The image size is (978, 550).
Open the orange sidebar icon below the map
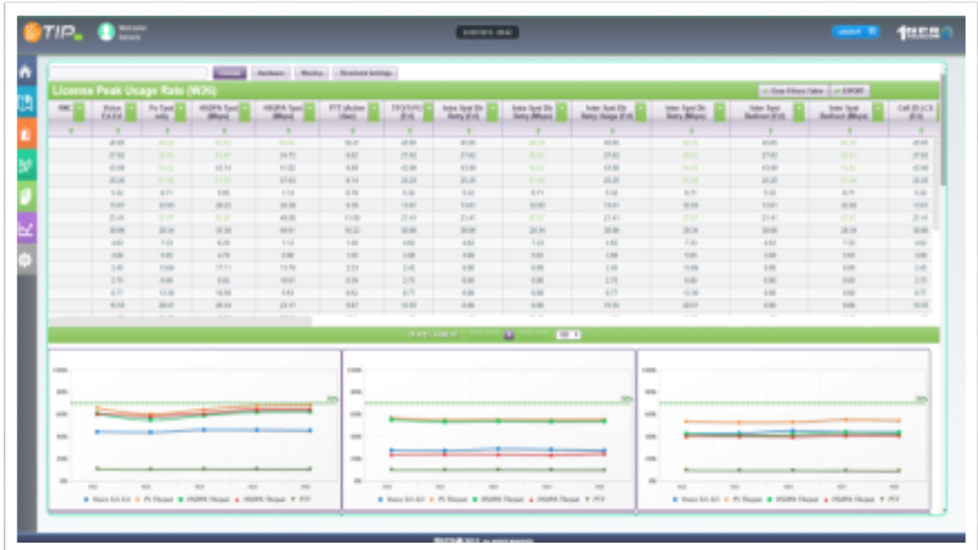click(26, 134)
